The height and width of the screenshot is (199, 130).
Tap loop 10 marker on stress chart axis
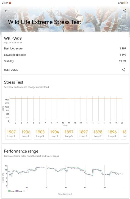(63, 123)
